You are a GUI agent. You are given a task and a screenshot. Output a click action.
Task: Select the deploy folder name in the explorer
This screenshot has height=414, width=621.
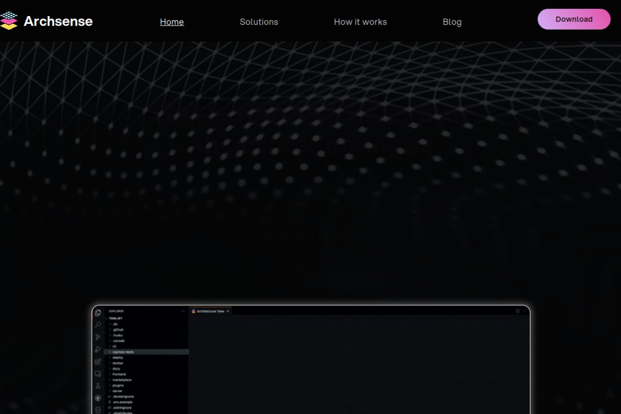click(x=118, y=358)
